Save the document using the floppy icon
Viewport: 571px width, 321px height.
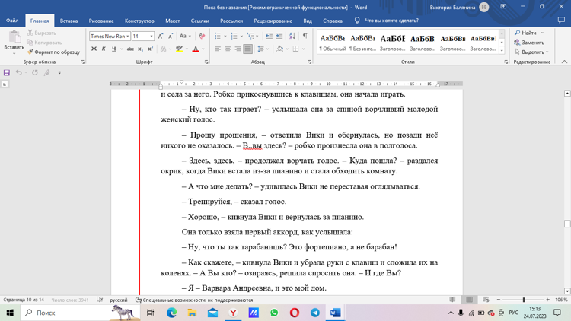point(7,73)
